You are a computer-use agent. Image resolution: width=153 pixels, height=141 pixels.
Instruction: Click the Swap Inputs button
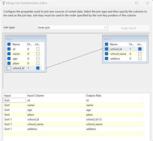[x=129, y=28]
